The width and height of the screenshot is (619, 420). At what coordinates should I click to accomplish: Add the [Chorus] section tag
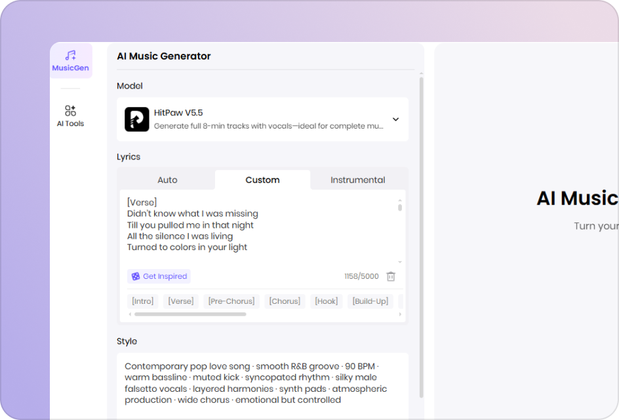(x=285, y=301)
